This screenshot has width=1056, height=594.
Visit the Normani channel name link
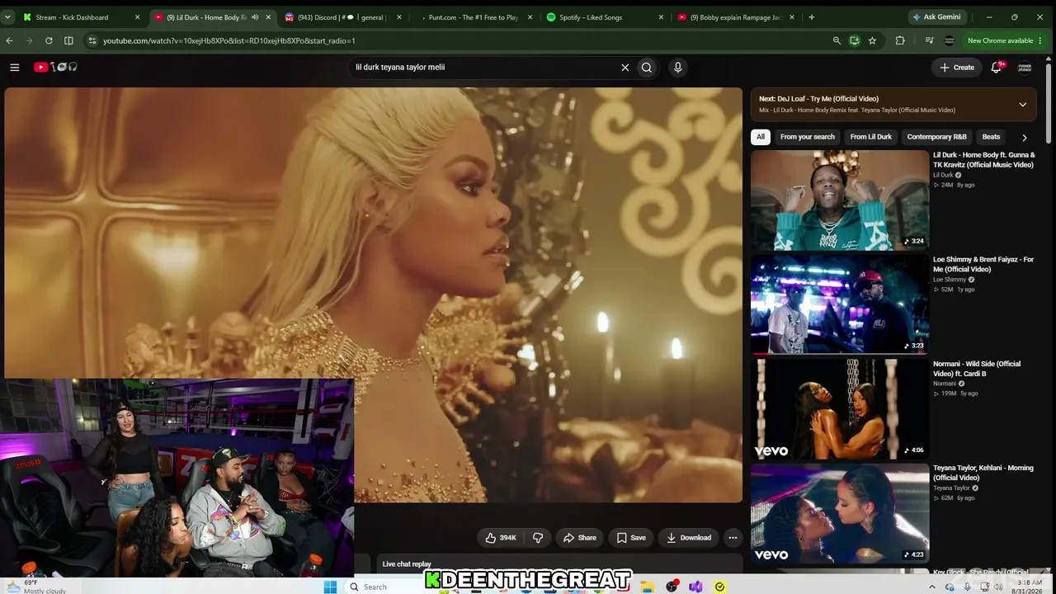(945, 384)
